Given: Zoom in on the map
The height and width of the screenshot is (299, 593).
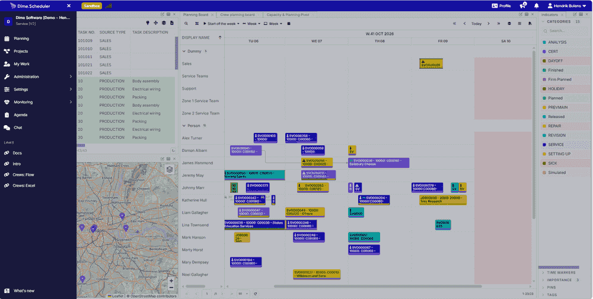Looking at the screenshot, I should click(x=171, y=281).
